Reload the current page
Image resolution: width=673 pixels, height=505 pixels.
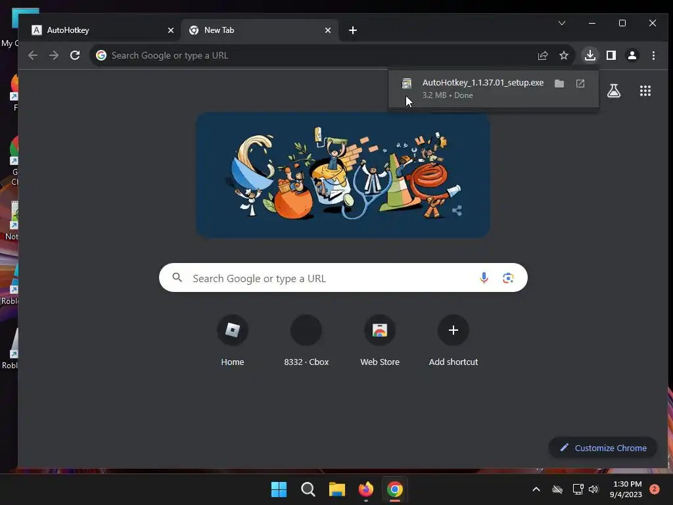75,55
